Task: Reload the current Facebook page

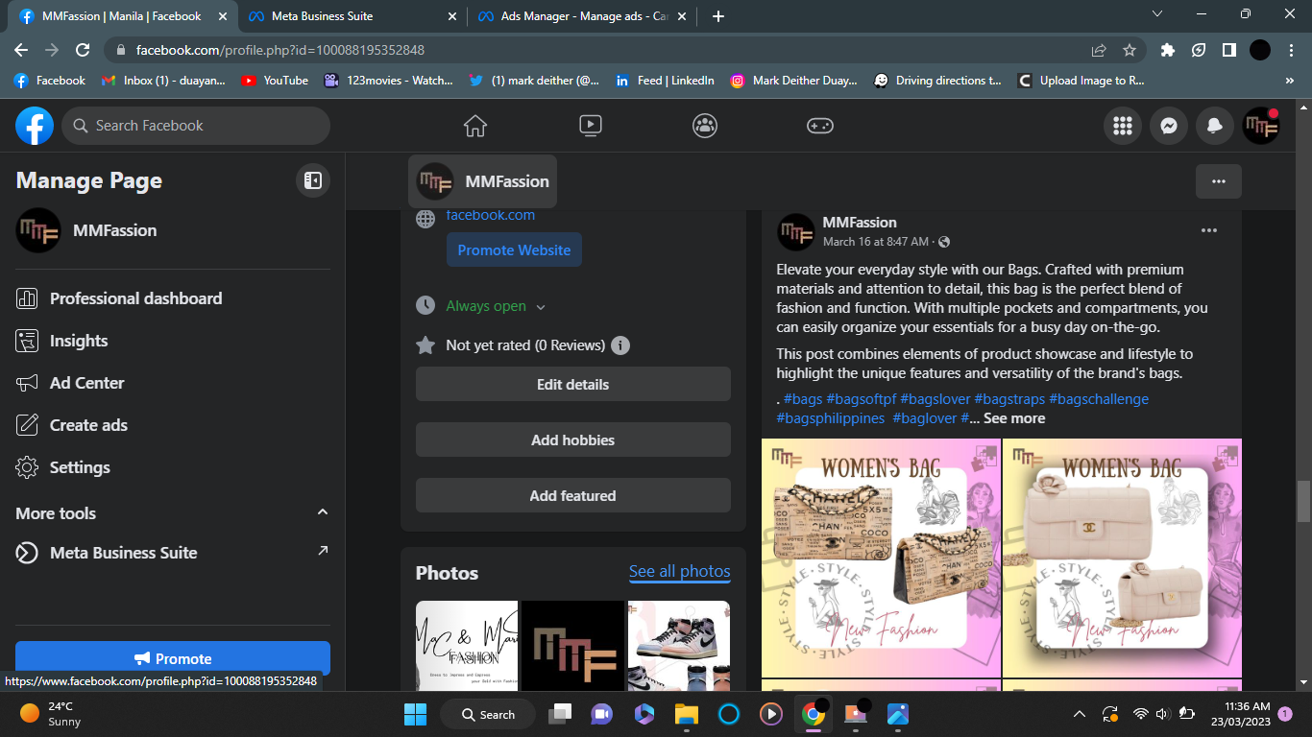Action: point(83,50)
